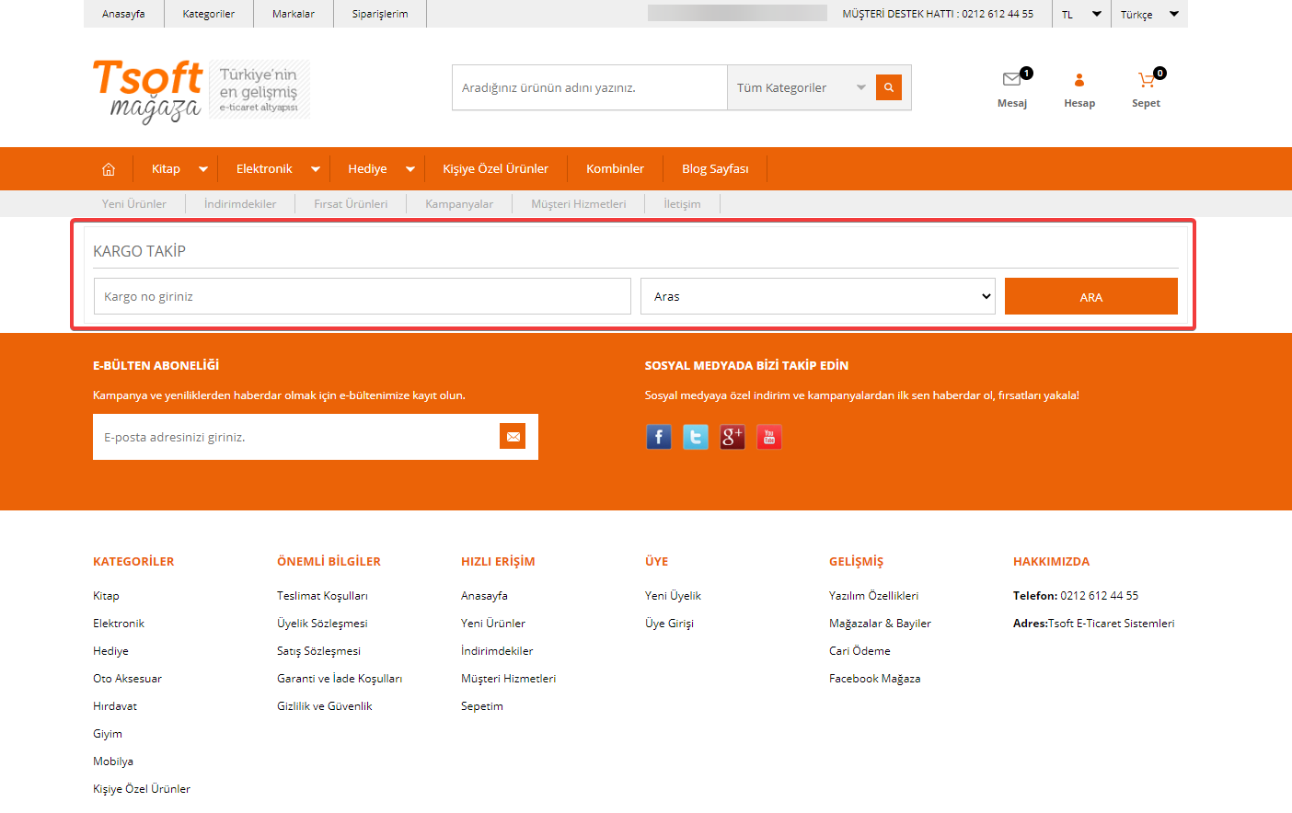1292x813 pixels.
Task: Open Siparişlerim in the top bar
Action: pyautogui.click(x=380, y=14)
